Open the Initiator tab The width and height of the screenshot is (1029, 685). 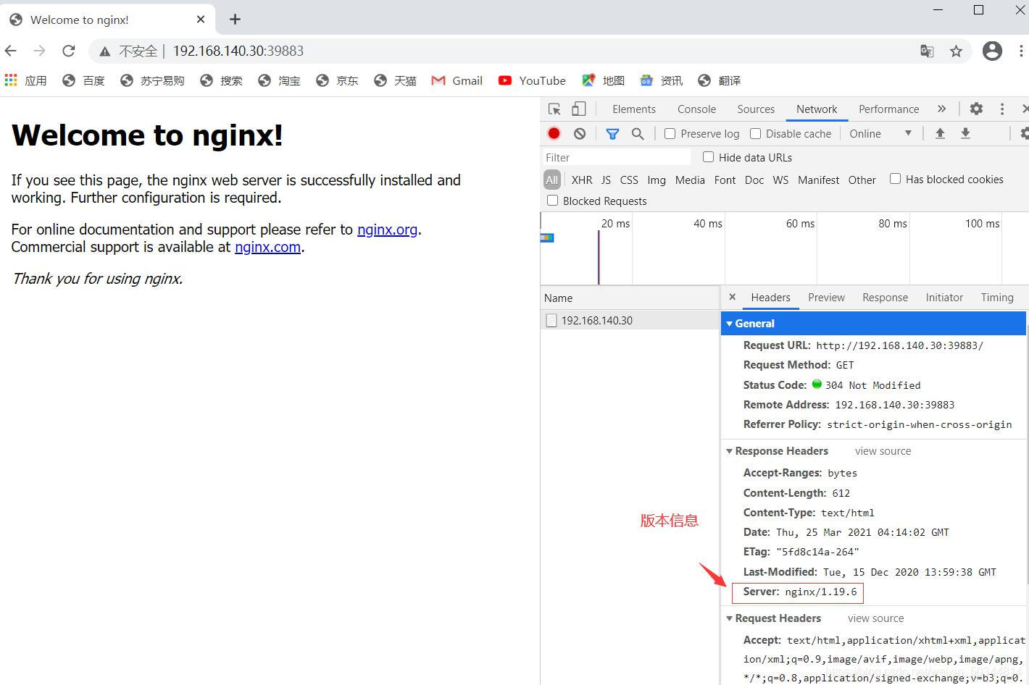(x=944, y=297)
